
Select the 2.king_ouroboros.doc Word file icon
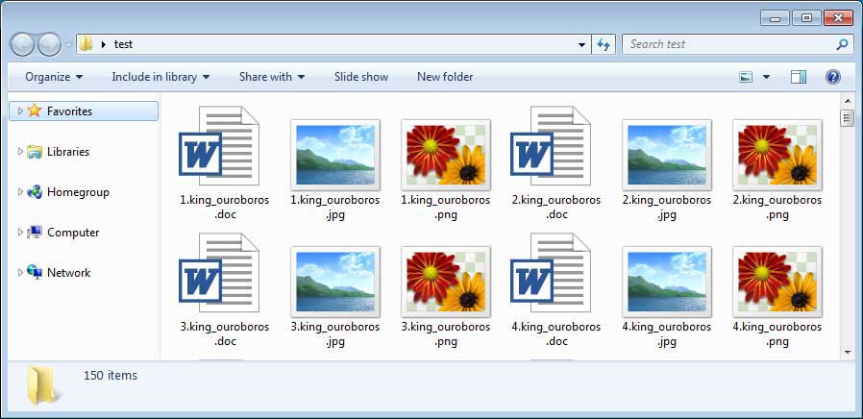pos(551,146)
